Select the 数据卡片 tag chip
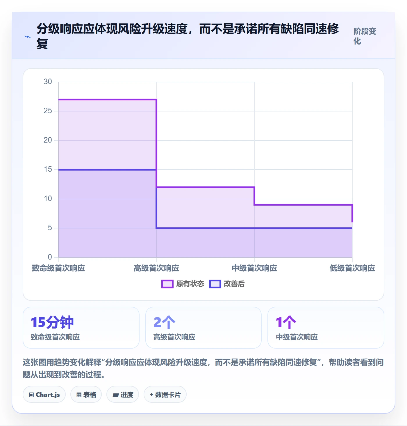Image resolution: width=407 pixels, height=426 pixels. coord(165,395)
